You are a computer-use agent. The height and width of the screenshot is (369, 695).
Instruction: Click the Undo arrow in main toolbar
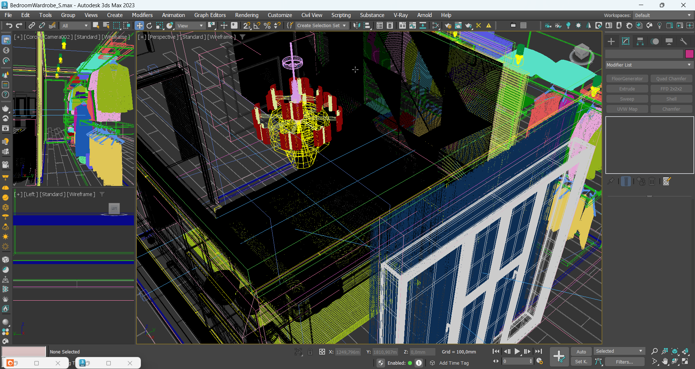click(9, 25)
